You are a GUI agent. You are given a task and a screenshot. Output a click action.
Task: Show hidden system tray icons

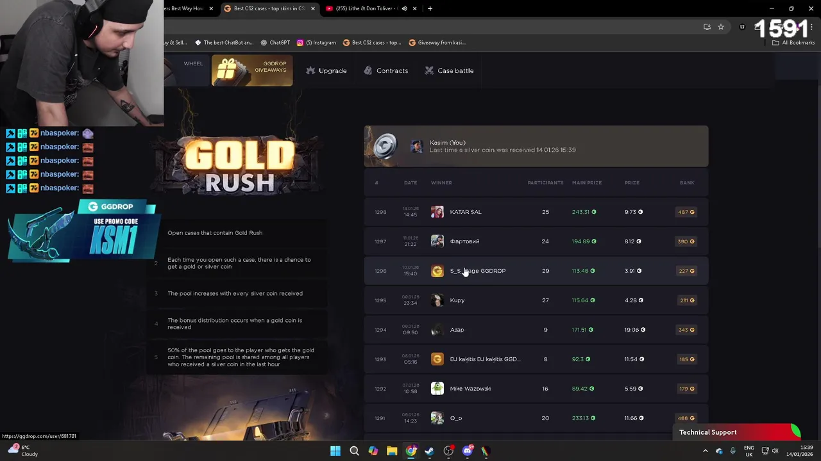point(706,451)
